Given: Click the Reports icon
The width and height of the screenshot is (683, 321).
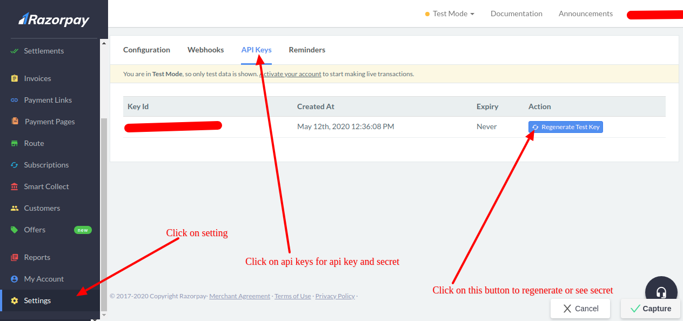Looking at the screenshot, I should tap(15, 257).
